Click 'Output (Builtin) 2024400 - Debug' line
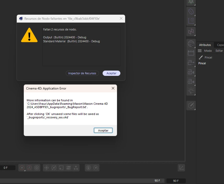 pos(65,37)
